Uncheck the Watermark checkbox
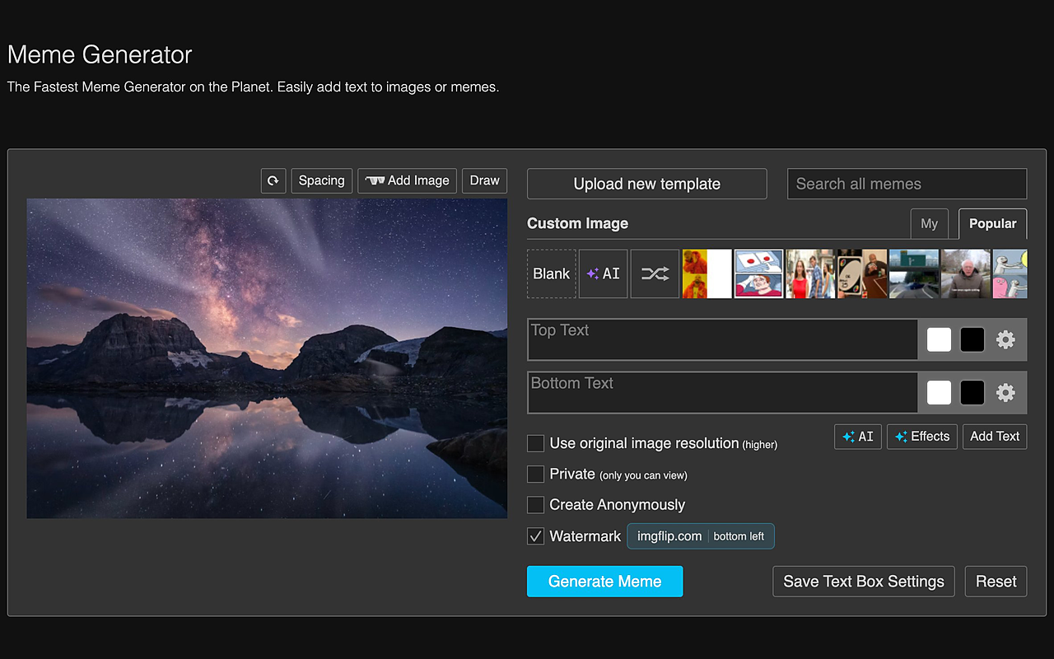1054x659 pixels. [536, 536]
